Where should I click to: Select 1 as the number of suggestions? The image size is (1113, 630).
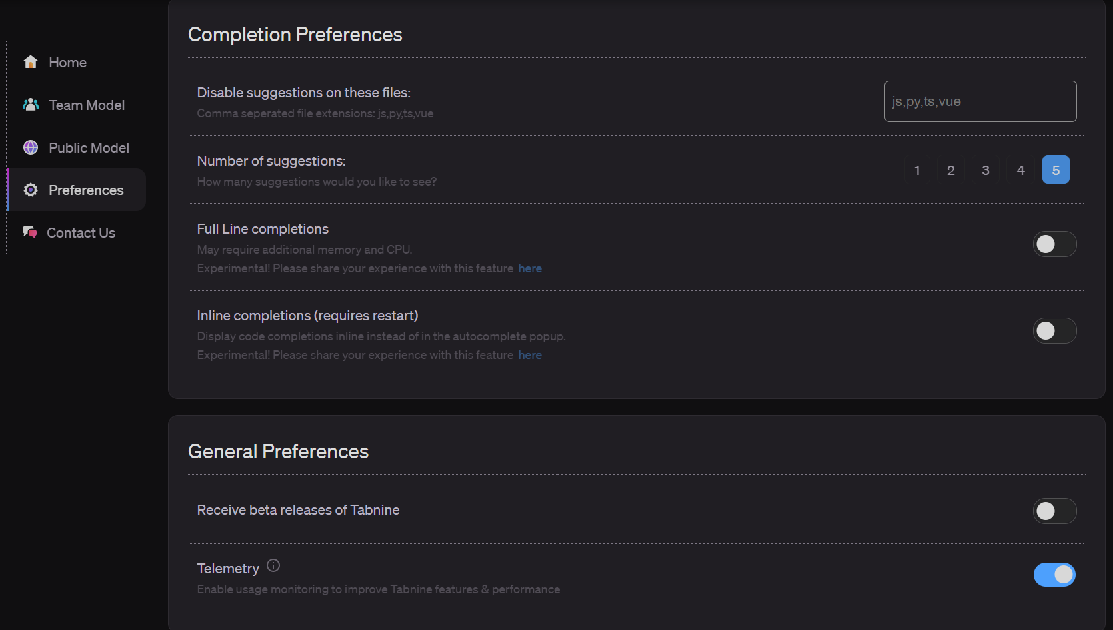pyautogui.click(x=916, y=169)
